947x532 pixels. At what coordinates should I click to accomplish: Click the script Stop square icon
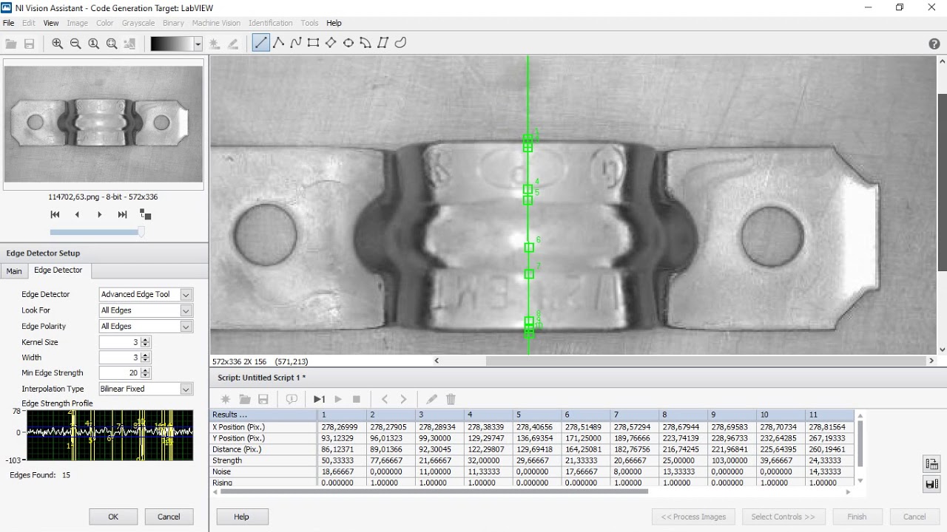pos(357,399)
